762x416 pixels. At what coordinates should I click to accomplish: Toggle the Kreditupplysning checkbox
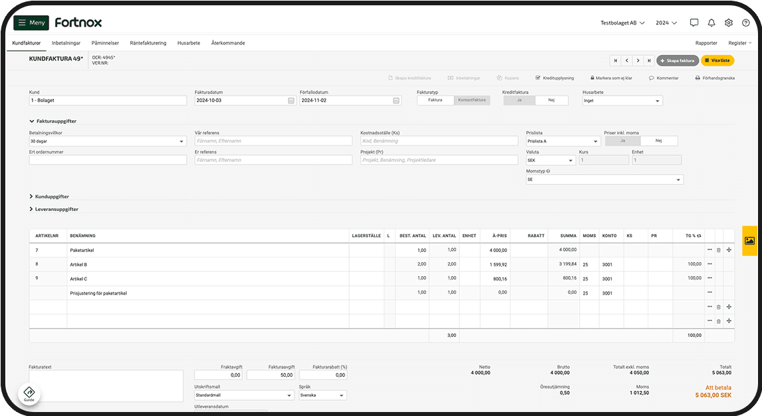[538, 78]
